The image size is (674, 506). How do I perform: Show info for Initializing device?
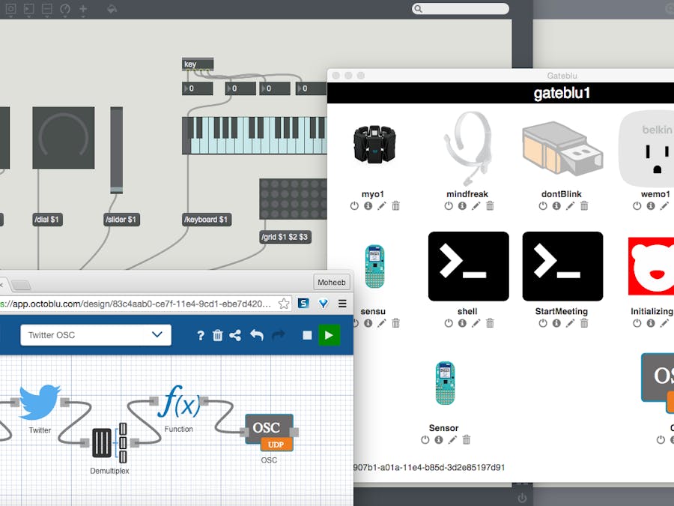(651, 323)
